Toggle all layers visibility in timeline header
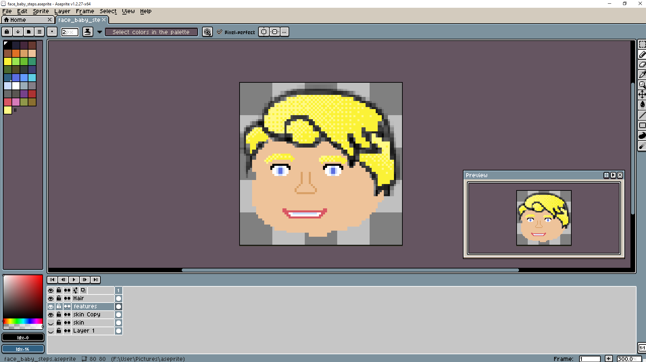646x362 pixels. point(51,290)
